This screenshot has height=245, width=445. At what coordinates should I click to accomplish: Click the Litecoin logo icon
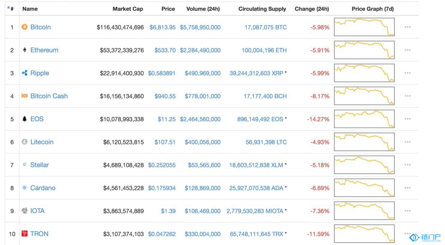(x=24, y=142)
